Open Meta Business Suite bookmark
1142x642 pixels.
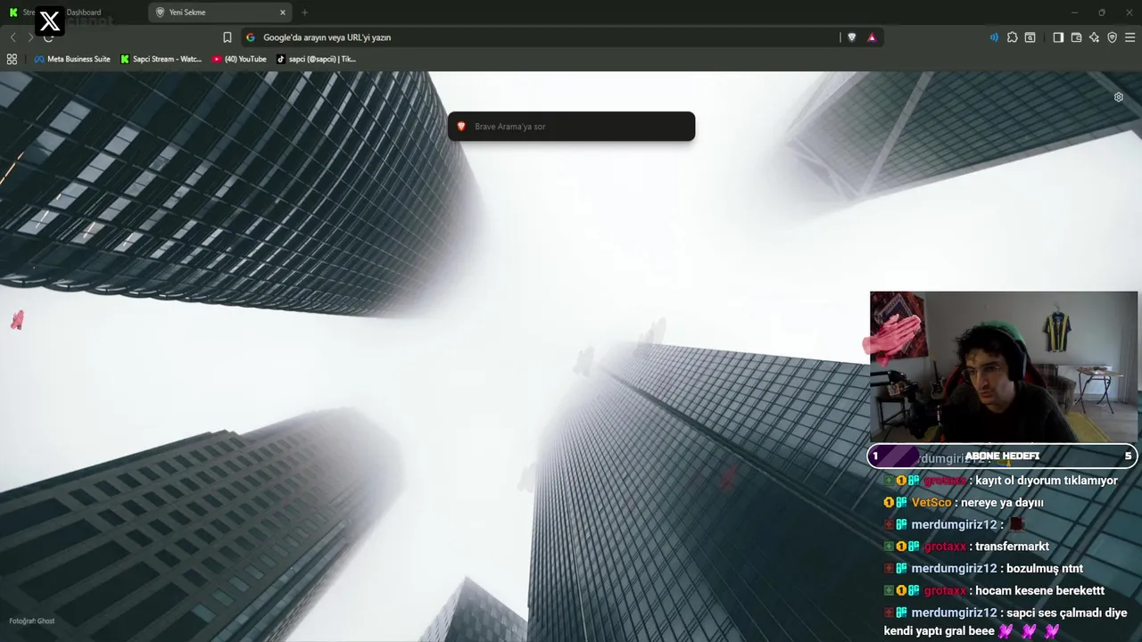(x=72, y=59)
